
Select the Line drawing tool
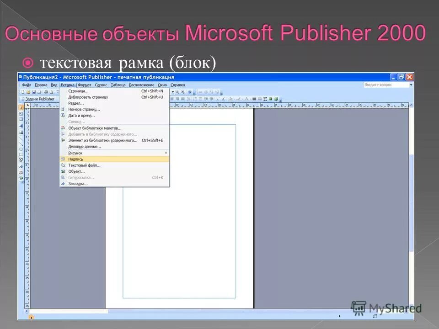(21, 138)
